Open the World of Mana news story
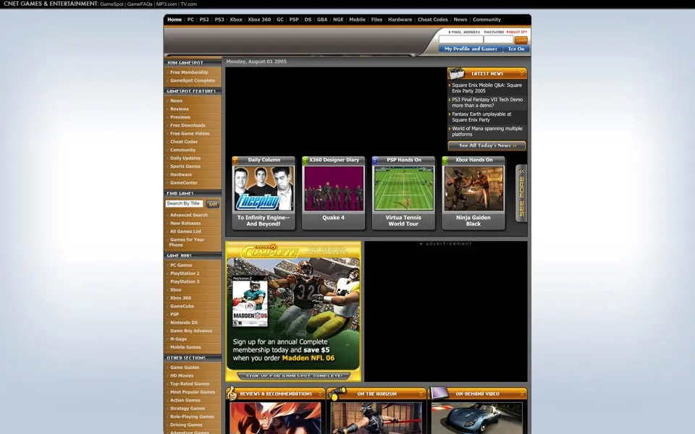This screenshot has width=695, height=434. click(487, 131)
